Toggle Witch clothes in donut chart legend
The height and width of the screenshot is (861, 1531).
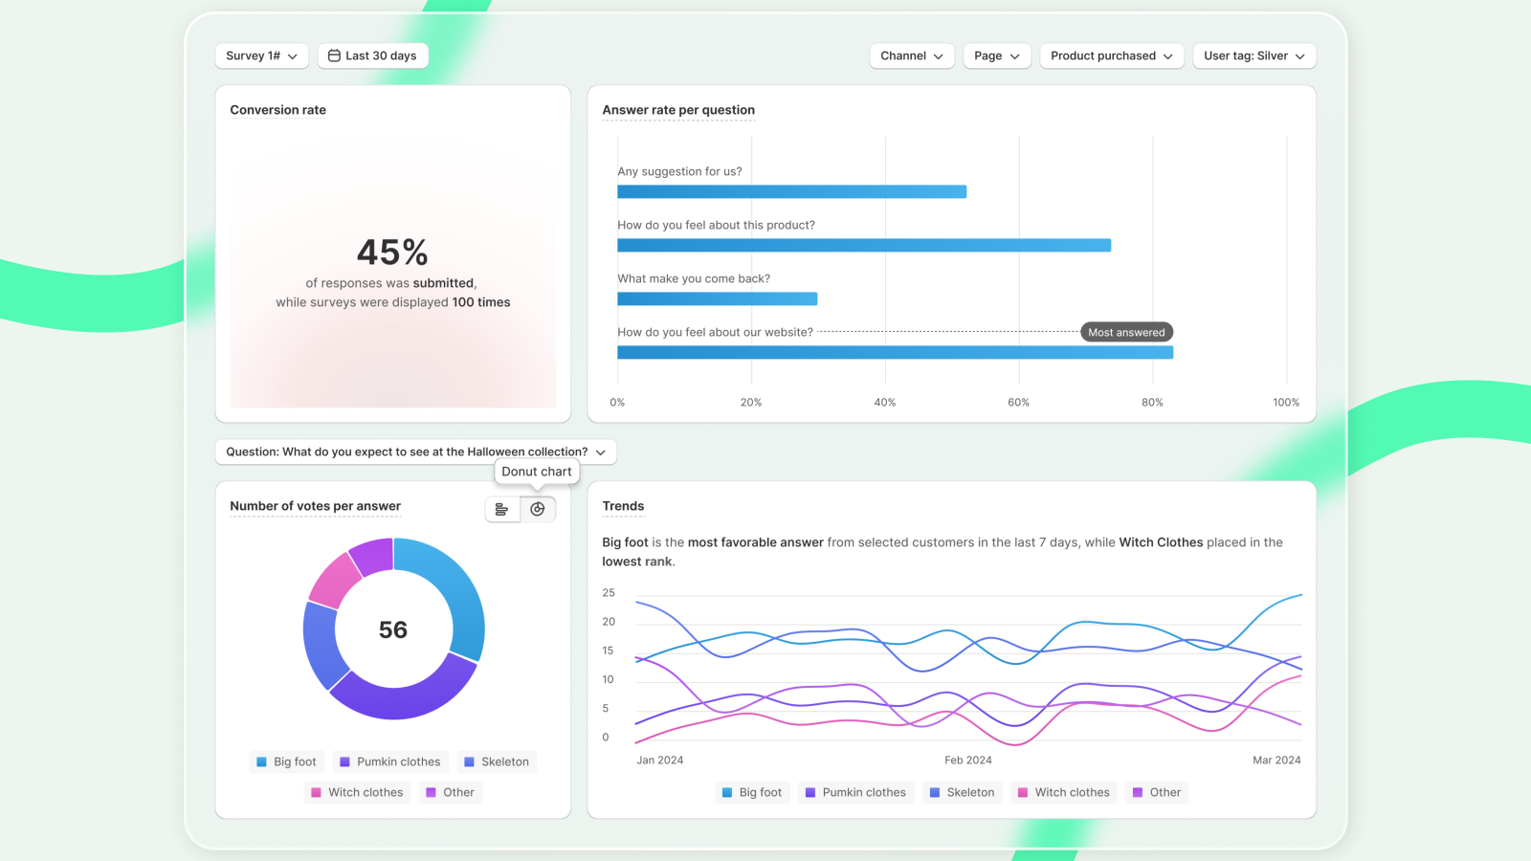357,792
